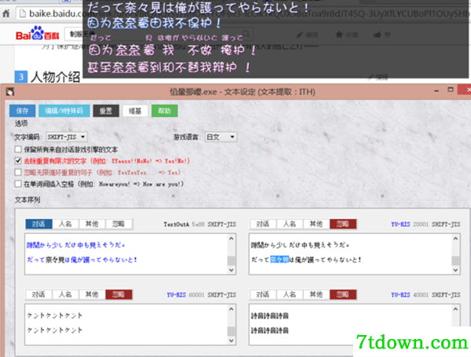The height and width of the screenshot is (357, 471).
Task: Maximize the 文本设定 window
Action: (451, 89)
